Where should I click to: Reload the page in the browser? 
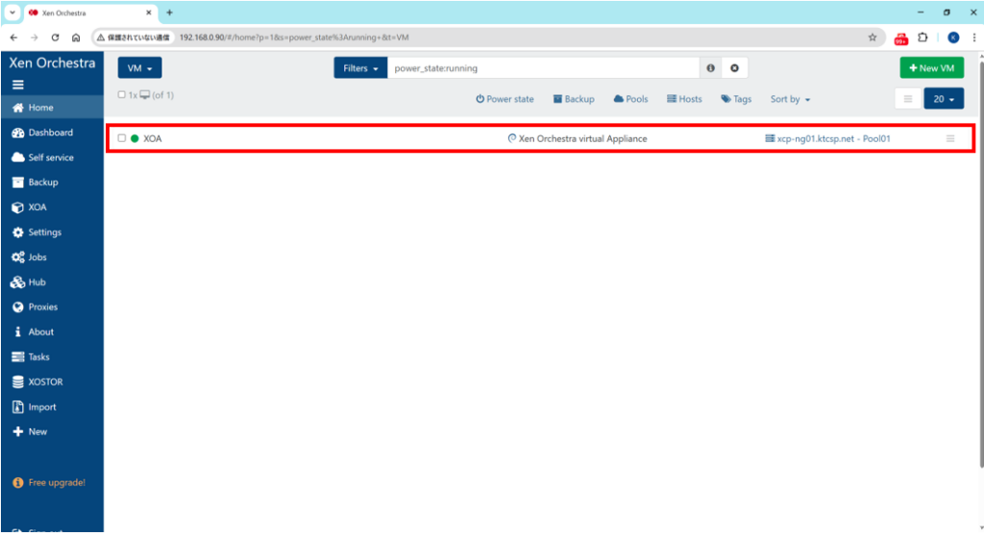pos(56,37)
